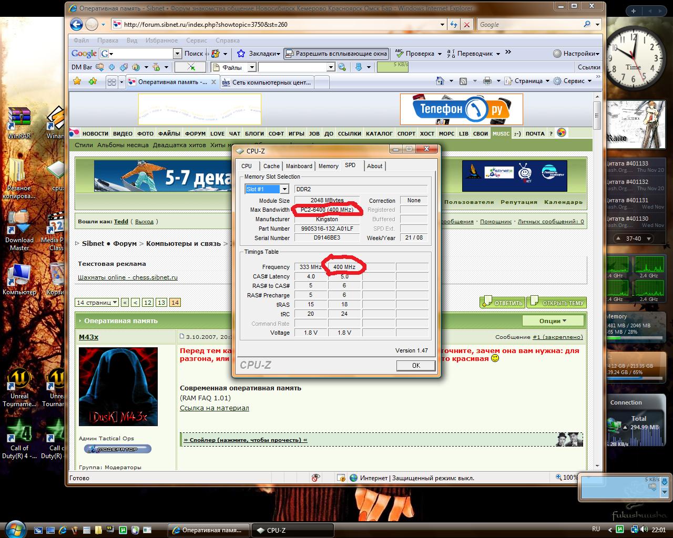Screen dimensions: 673x538
Task: Click Проверка spell check icon
Action: [x=399, y=53]
